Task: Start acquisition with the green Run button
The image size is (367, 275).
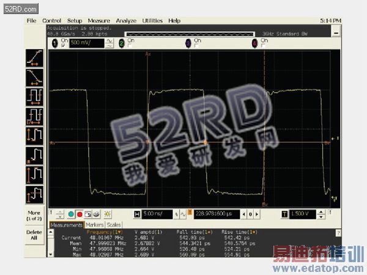Action: point(71,215)
